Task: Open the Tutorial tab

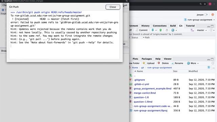Action: point(190,26)
